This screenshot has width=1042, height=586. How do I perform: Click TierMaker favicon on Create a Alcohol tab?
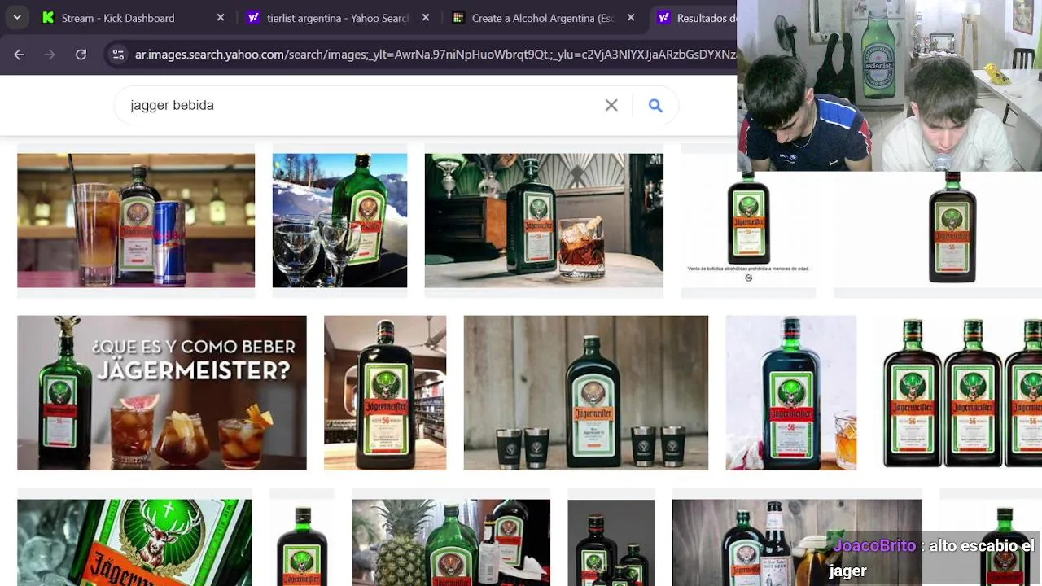[x=458, y=17]
